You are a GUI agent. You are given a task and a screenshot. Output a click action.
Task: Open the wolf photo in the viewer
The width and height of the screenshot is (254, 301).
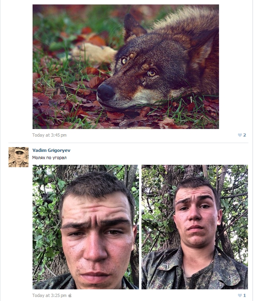pyautogui.click(x=125, y=67)
